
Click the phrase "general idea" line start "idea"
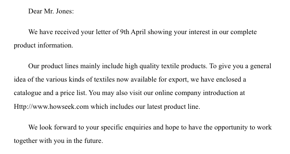coord(20,79)
